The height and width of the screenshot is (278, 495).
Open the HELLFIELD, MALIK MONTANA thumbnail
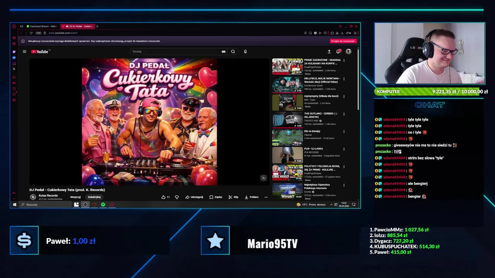(x=287, y=85)
